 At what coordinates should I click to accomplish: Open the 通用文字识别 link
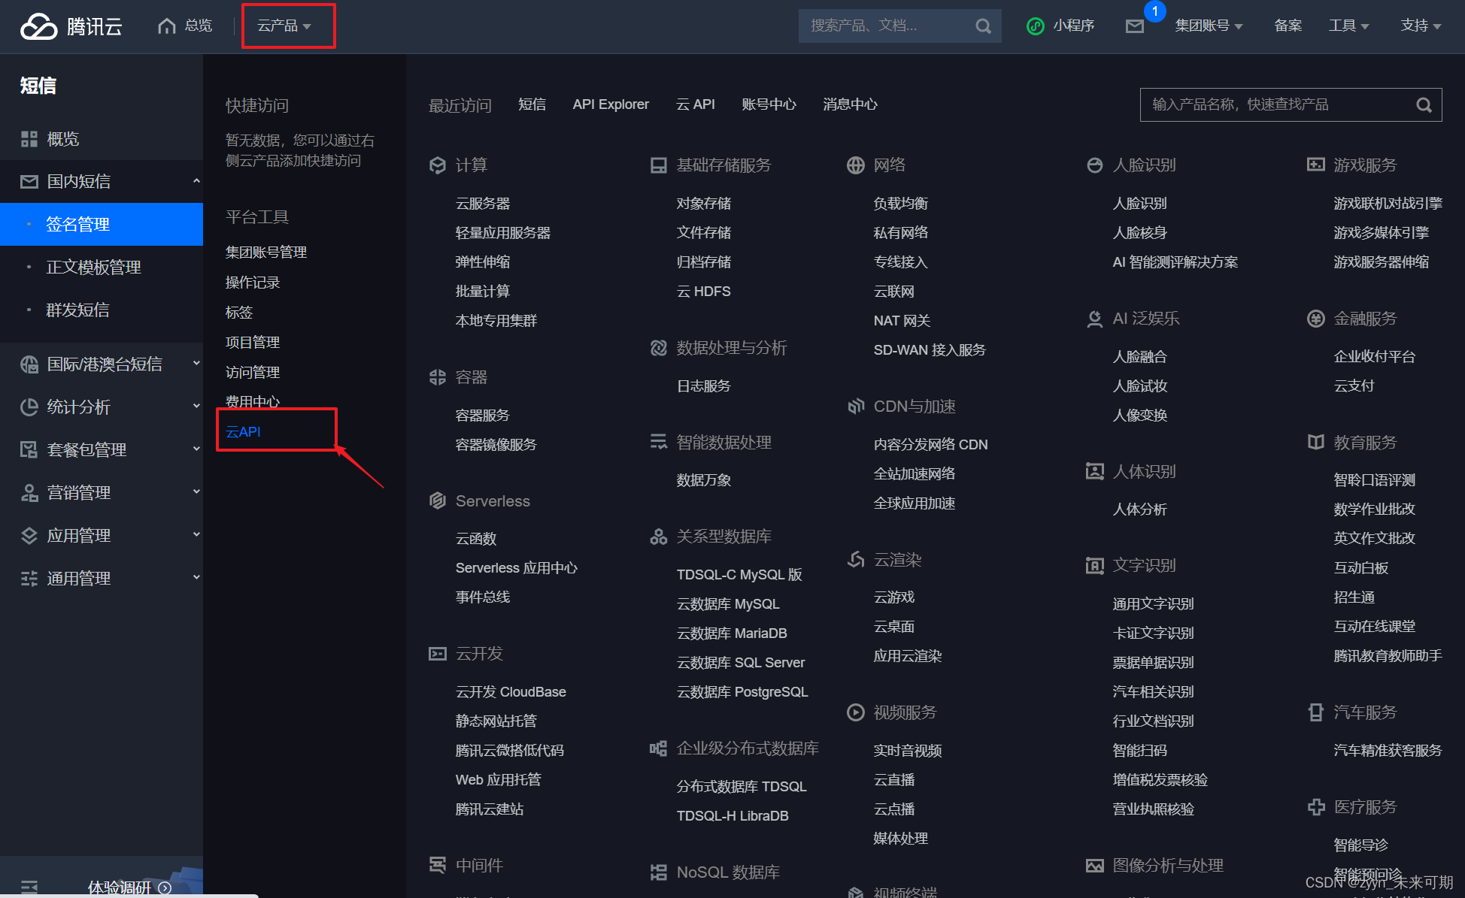[1154, 604]
